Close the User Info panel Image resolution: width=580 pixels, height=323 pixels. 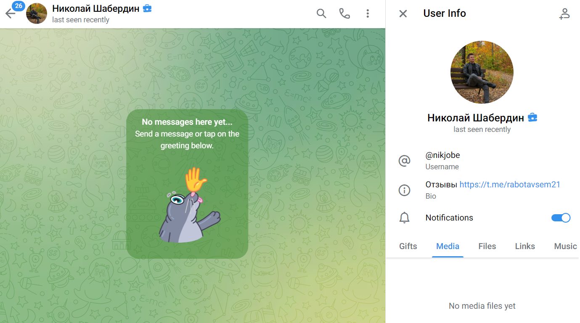tap(403, 13)
